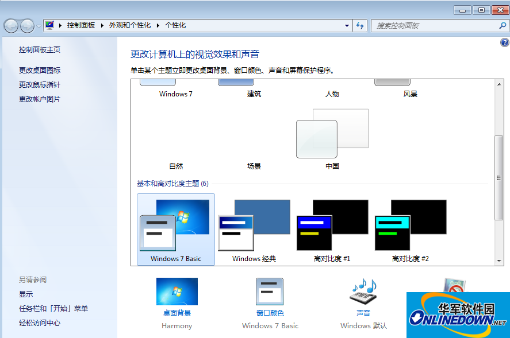The image size is (510, 338).
Task: Click the heading 更改计算机上的视觉效果和声音
Action: (x=195, y=54)
